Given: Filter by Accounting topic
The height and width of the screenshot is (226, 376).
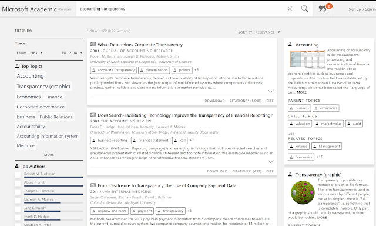Looking at the screenshot, I should (x=30, y=76).
